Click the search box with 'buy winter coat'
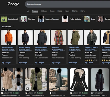110x97 pixels. 67,4
